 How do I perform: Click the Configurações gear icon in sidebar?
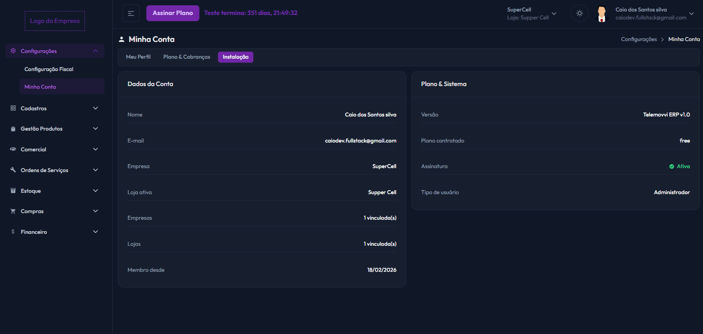point(13,51)
